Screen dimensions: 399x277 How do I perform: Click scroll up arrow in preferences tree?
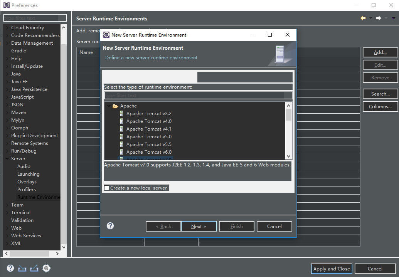coord(64,27)
